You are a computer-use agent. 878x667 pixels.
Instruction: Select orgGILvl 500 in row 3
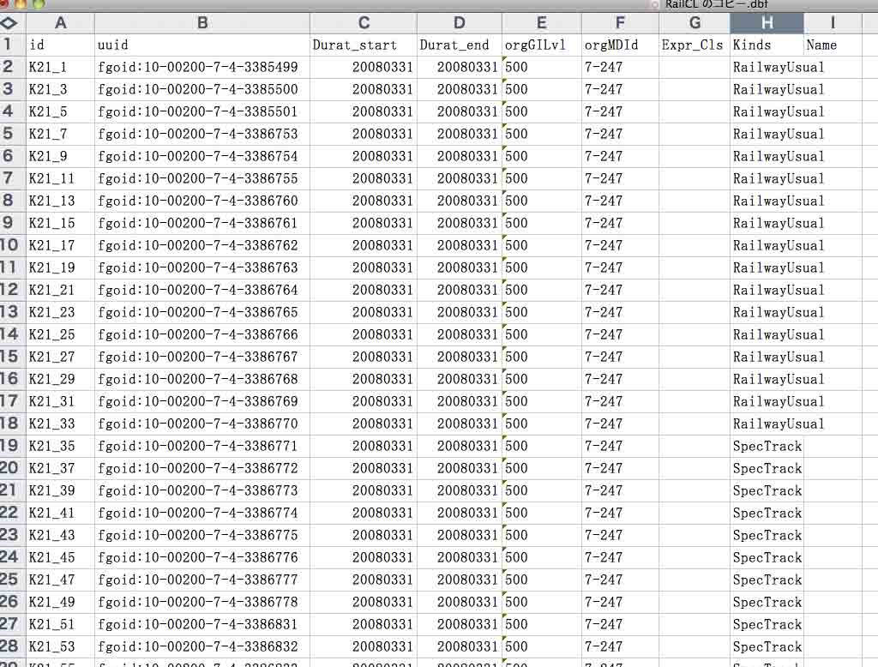(542, 89)
